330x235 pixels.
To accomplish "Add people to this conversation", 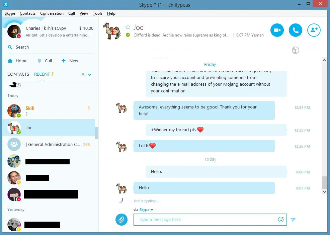I will (314, 30).
